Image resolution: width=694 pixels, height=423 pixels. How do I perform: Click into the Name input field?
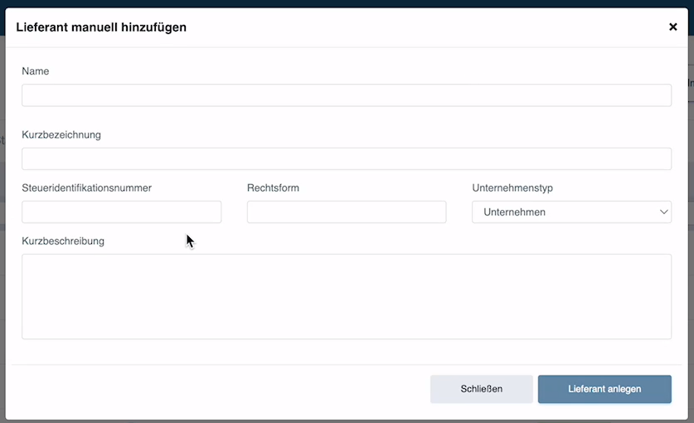347,95
